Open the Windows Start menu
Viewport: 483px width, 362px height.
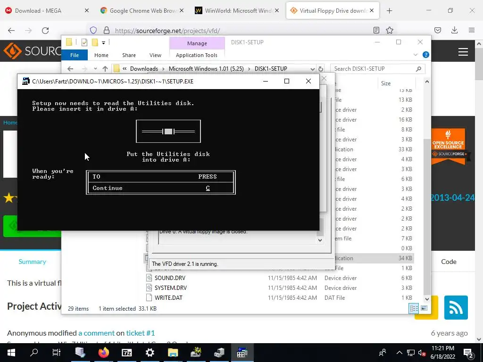pyautogui.click(x=11, y=353)
